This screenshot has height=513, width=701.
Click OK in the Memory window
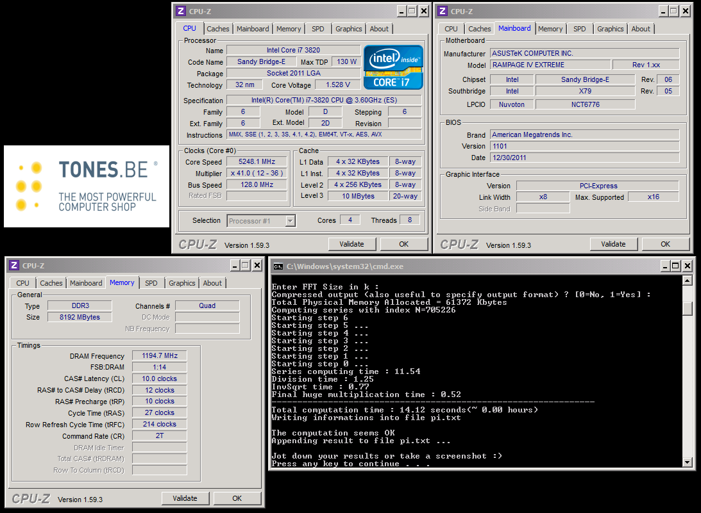(x=237, y=498)
